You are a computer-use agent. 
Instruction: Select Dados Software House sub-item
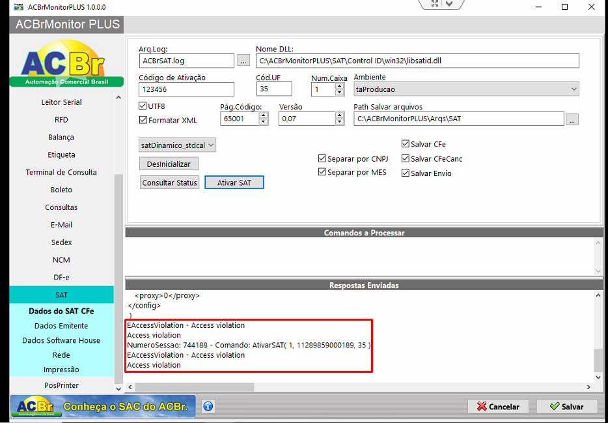click(x=61, y=340)
